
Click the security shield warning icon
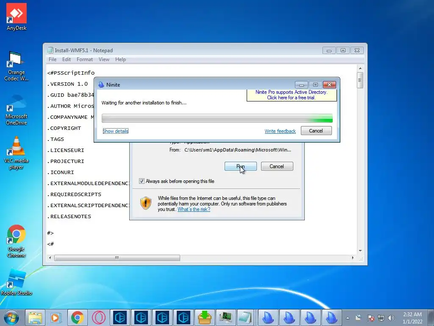tap(146, 203)
